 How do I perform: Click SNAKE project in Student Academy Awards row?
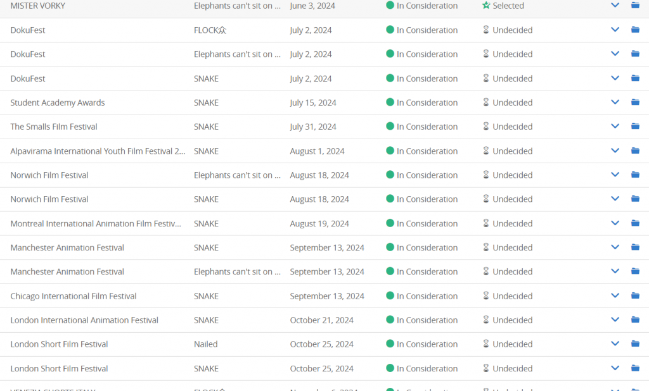point(206,102)
